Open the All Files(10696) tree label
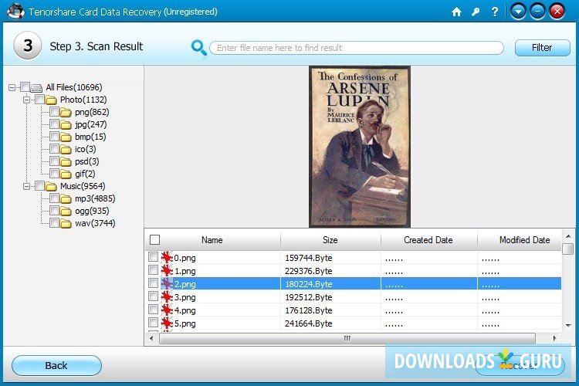The height and width of the screenshot is (386, 579). 74,87
